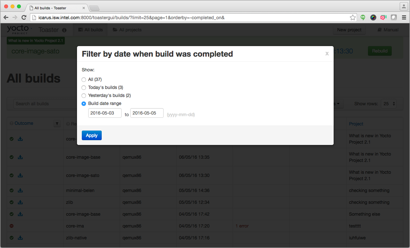Select the Today's builds radio option
This screenshot has height=248, width=410.
[x=84, y=88]
